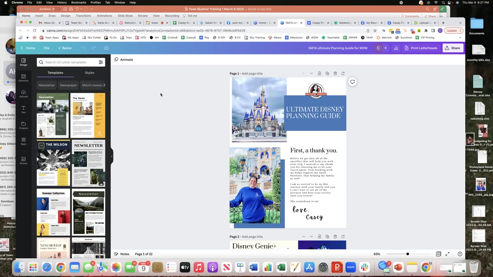Click Print Letterheads button
This screenshot has width=493, height=277.
tap(421, 48)
